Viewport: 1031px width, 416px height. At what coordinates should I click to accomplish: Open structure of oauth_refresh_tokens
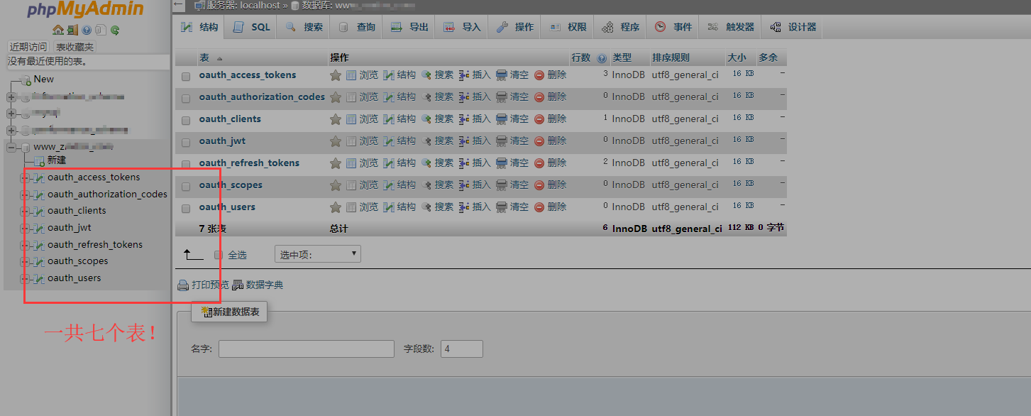tap(399, 163)
